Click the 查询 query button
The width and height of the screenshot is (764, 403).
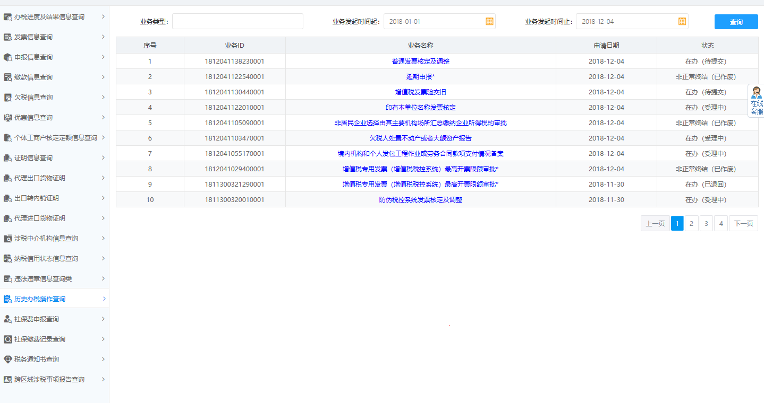tap(736, 21)
